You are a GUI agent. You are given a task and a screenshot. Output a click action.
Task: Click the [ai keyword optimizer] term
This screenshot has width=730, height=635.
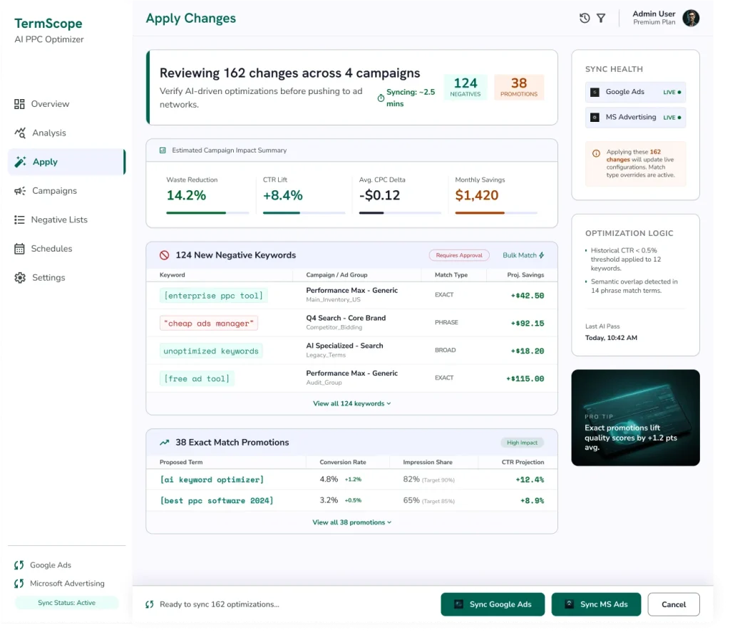click(x=212, y=480)
